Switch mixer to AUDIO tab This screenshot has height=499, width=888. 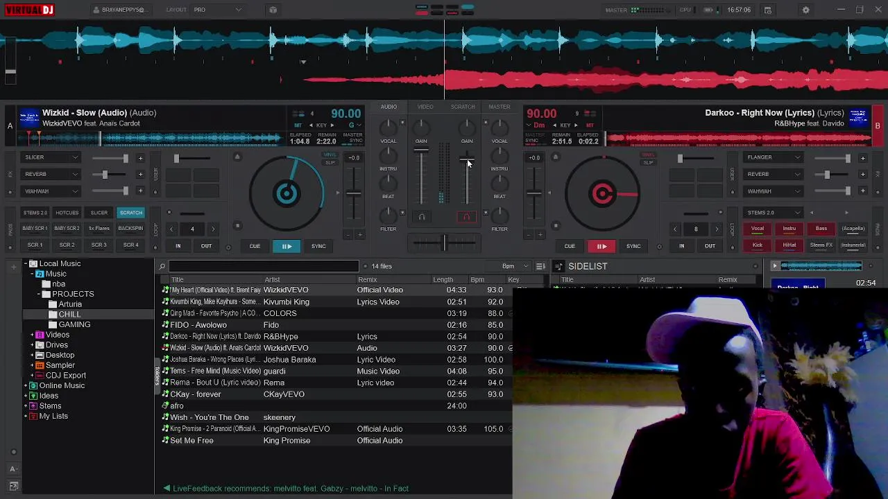point(388,107)
